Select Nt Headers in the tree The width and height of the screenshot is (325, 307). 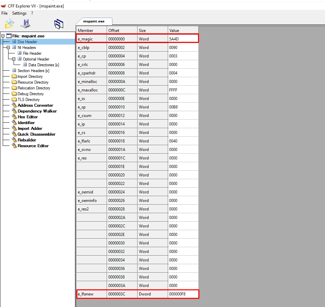27,48
